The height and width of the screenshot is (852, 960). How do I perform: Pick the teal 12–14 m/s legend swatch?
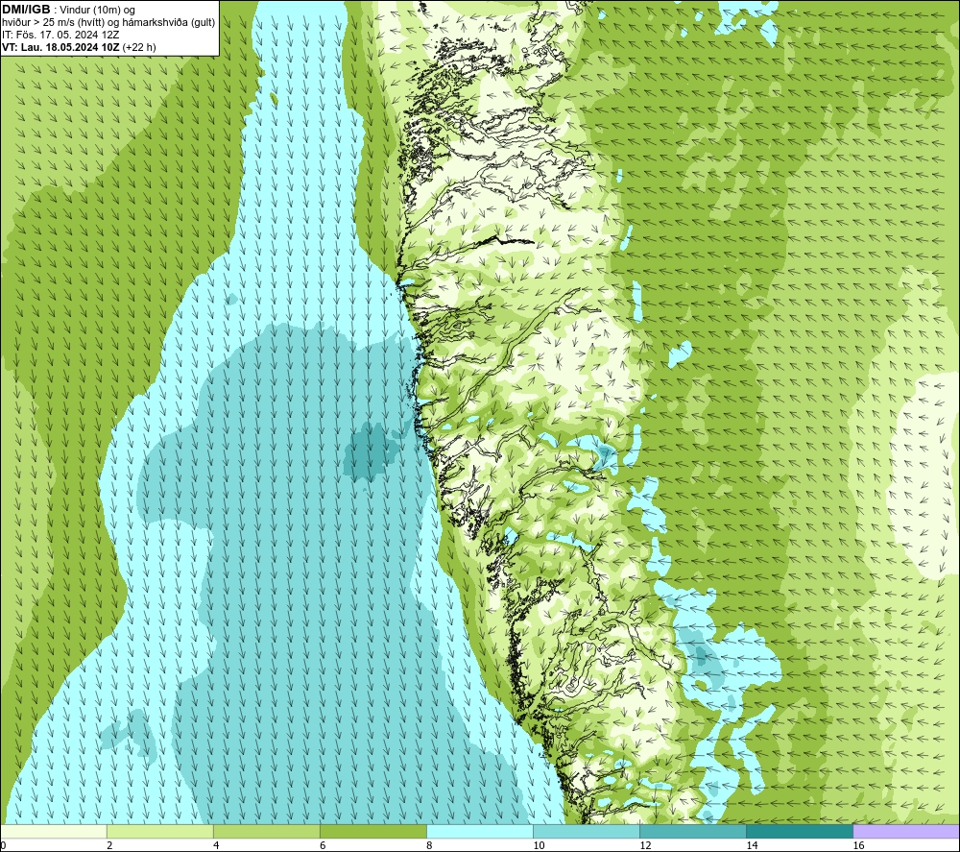point(692,832)
